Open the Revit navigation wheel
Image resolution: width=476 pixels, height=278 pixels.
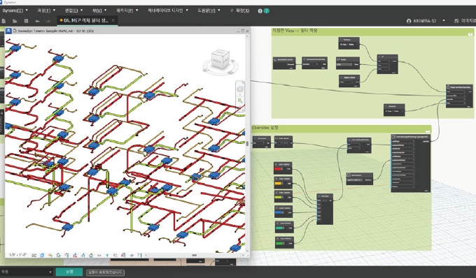pyautogui.click(x=240, y=89)
